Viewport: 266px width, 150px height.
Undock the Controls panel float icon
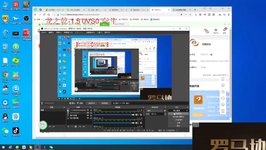point(188,107)
